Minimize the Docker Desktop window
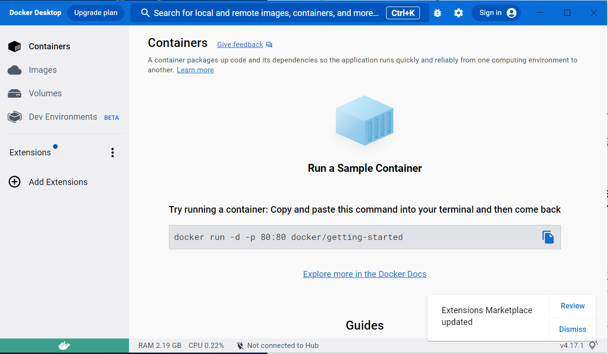The height and width of the screenshot is (354, 608). (540, 13)
